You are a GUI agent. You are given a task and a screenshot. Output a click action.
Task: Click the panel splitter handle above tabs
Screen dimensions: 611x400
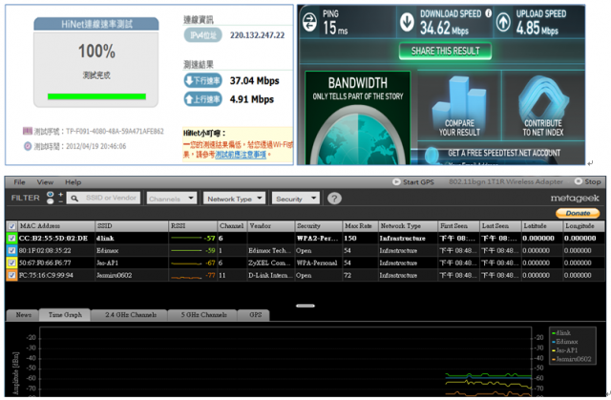tap(305, 305)
